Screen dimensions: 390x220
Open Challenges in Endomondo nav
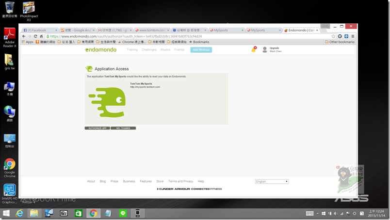coord(149,50)
